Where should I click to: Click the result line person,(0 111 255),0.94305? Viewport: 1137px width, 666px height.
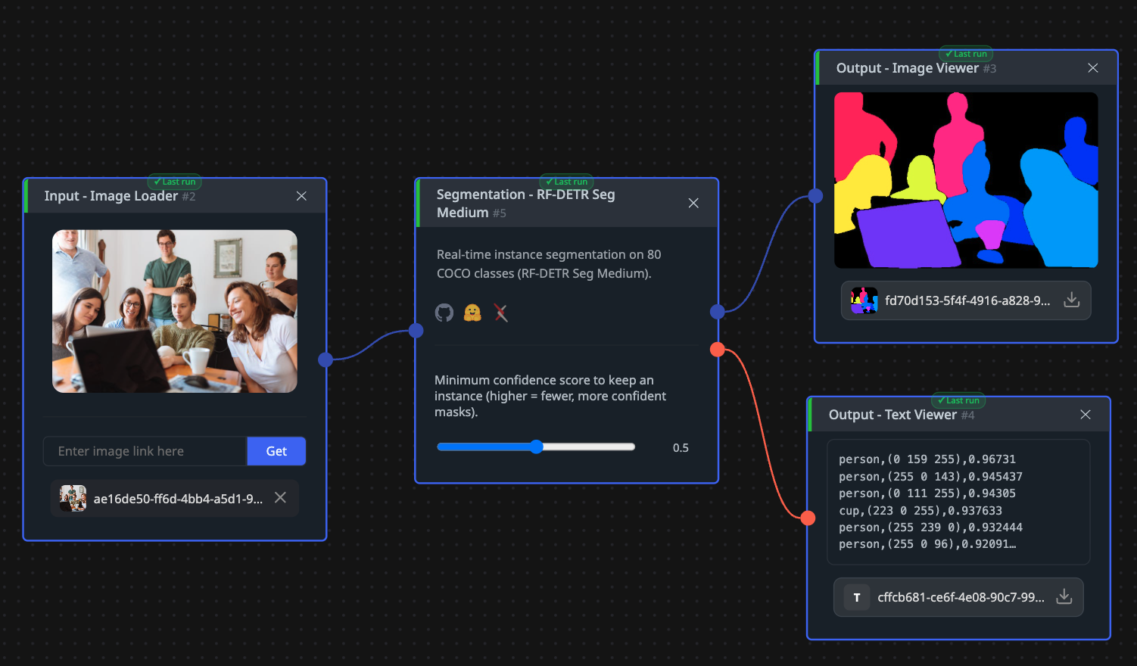927,493
